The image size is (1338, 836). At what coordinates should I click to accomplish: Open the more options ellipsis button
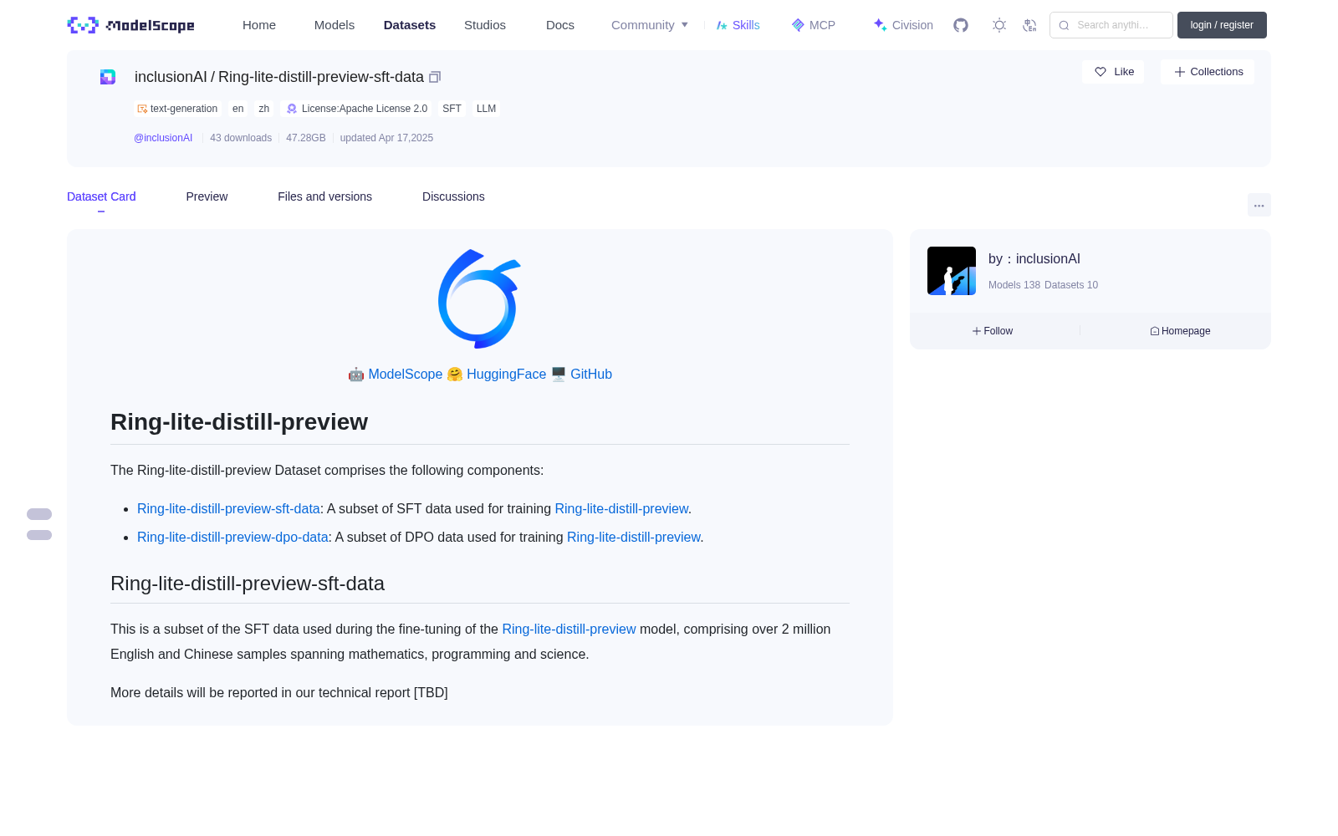(x=1259, y=205)
